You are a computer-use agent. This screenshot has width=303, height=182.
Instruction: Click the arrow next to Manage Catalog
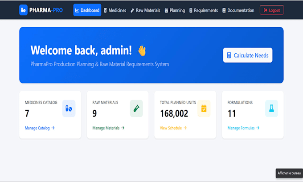click(x=53, y=128)
